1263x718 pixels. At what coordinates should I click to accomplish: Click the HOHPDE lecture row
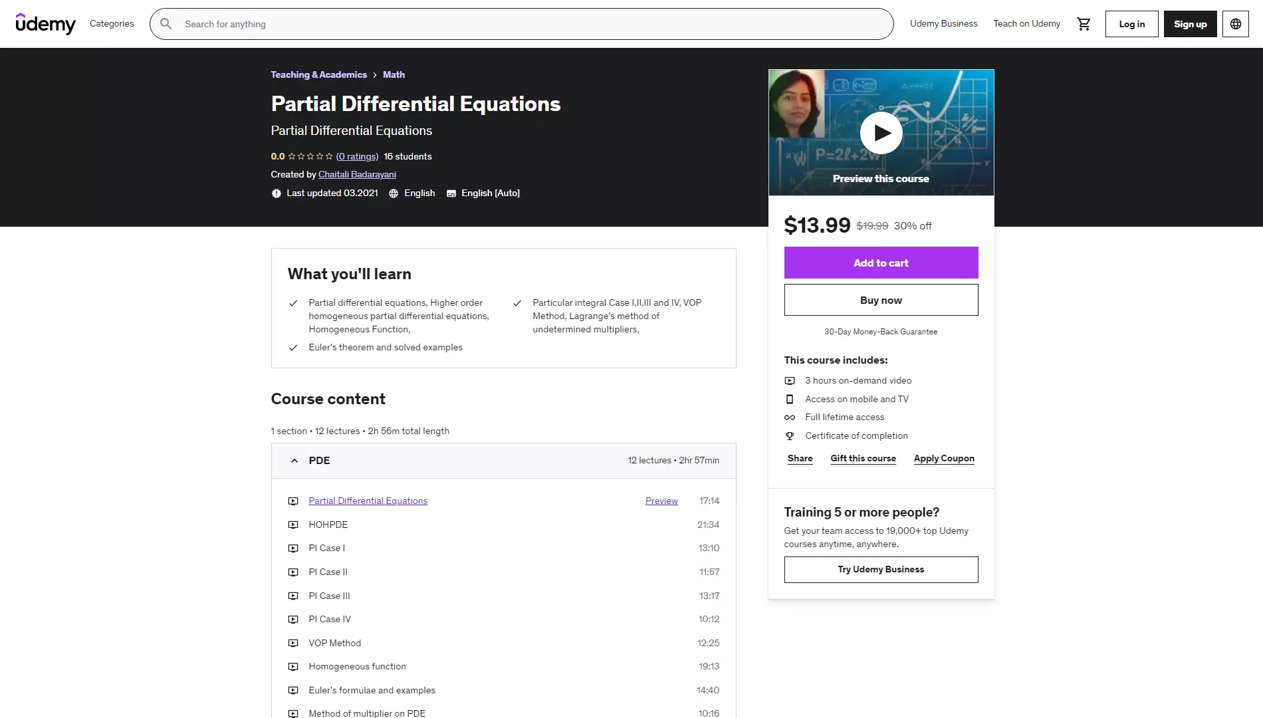[x=503, y=525]
